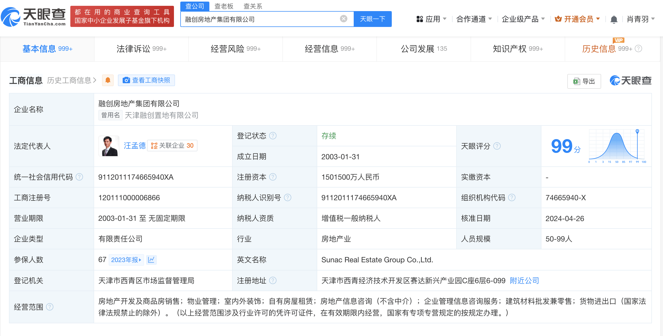Open the insured count trend chart icon

point(151,260)
